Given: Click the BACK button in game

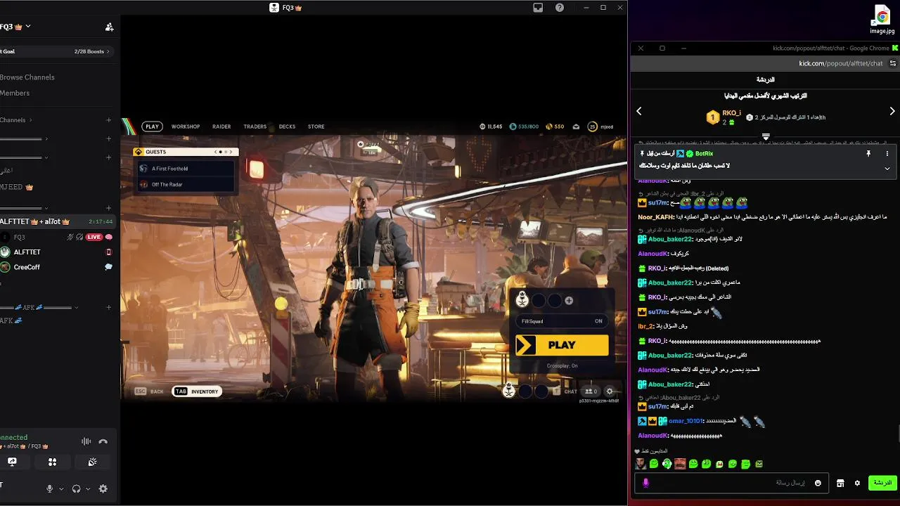Looking at the screenshot, I should tap(150, 391).
